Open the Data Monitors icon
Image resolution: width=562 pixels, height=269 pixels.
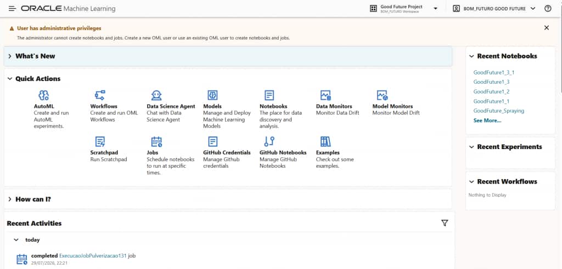point(325,95)
